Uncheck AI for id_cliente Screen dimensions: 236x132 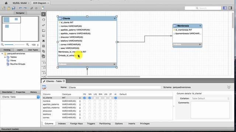point(115,98)
